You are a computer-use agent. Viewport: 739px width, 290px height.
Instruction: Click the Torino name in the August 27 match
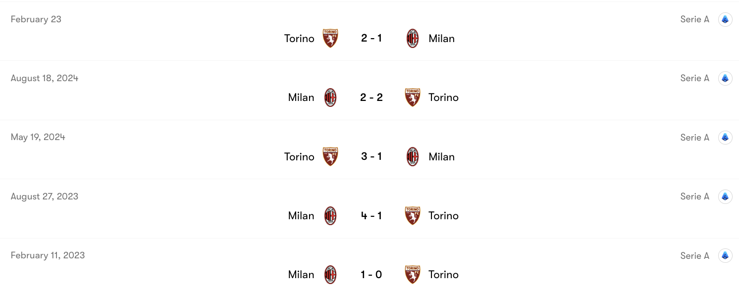tap(443, 215)
